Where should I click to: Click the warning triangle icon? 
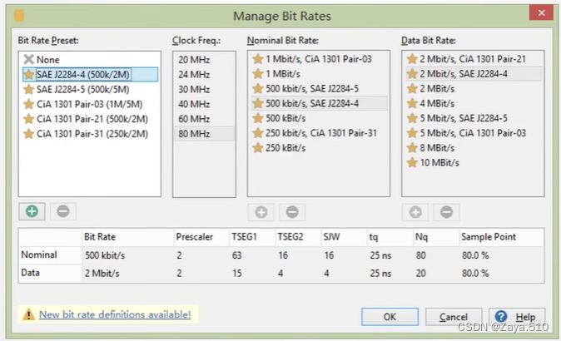click(28, 314)
